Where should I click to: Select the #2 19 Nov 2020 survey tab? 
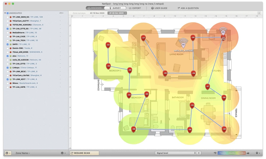click(x=97, y=13)
